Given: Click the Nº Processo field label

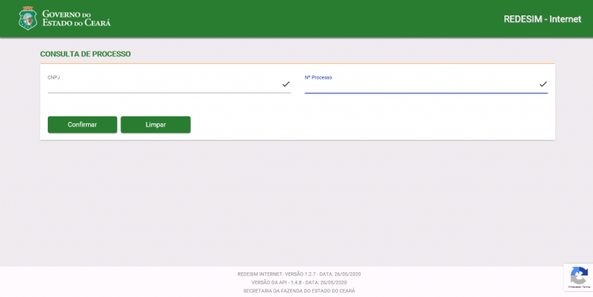Looking at the screenshot, I should (318, 77).
